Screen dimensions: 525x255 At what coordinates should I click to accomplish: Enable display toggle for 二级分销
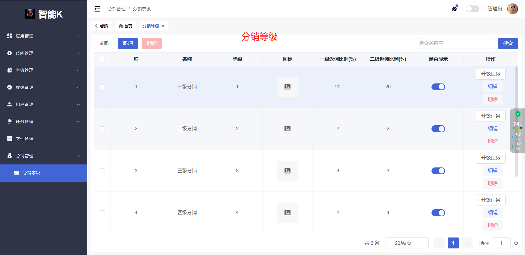click(x=438, y=129)
